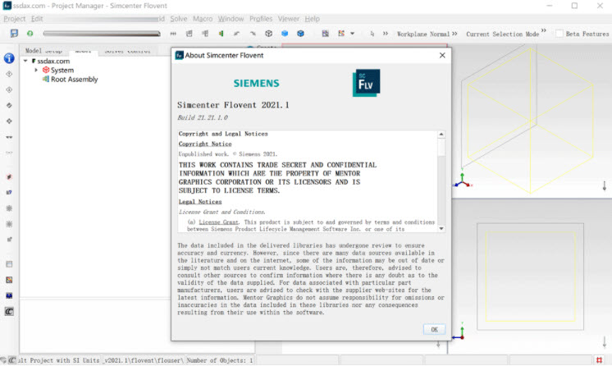
Task: Switch to the Solver Control tab
Action: pyautogui.click(x=128, y=51)
